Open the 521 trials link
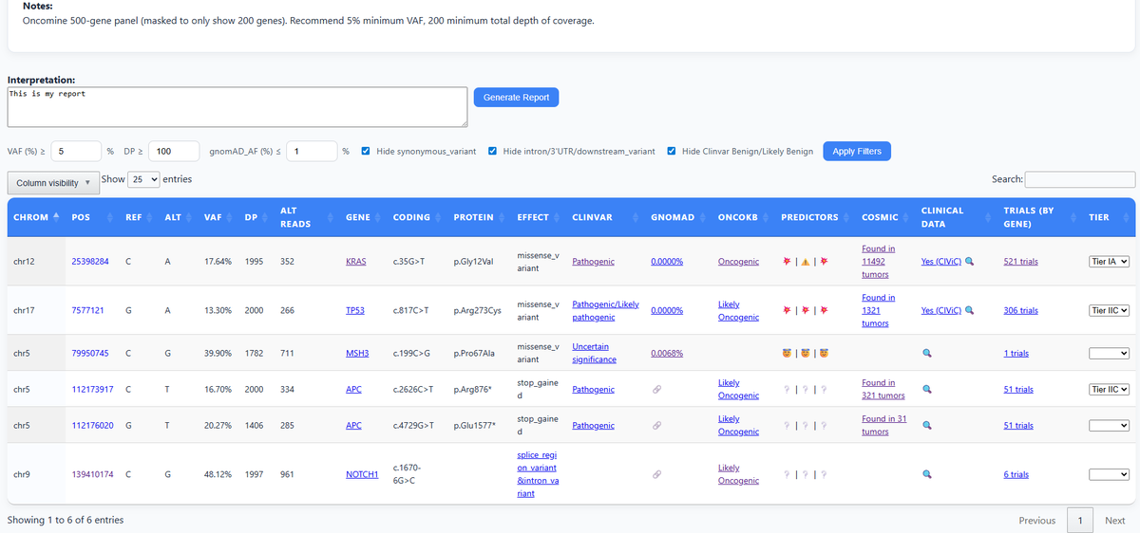 click(x=1020, y=262)
